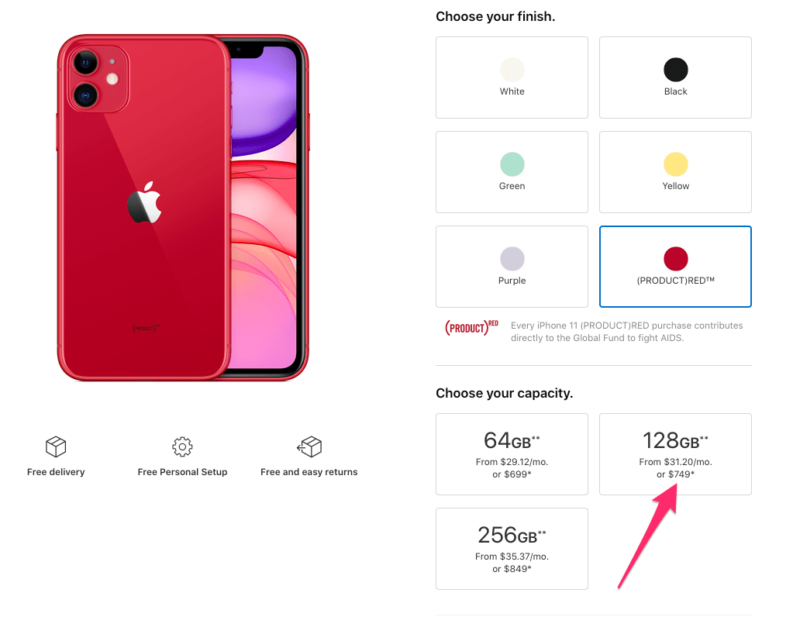
Task: Select the White finish option
Action: 512,78
